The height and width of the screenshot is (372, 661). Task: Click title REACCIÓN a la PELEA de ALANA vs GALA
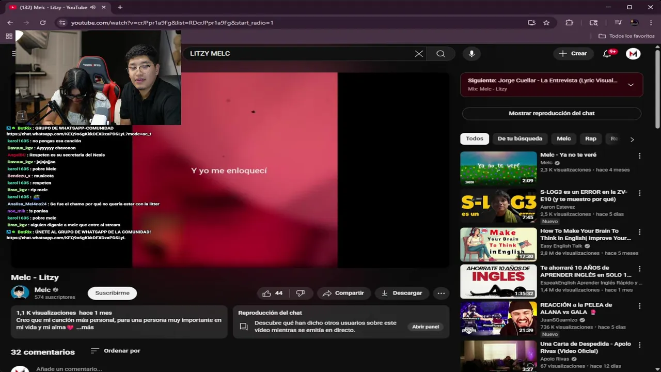[576, 308]
